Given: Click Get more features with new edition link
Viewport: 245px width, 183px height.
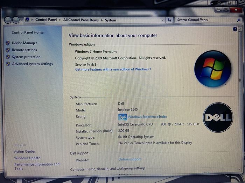Looking at the screenshot, I should coord(113,69).
